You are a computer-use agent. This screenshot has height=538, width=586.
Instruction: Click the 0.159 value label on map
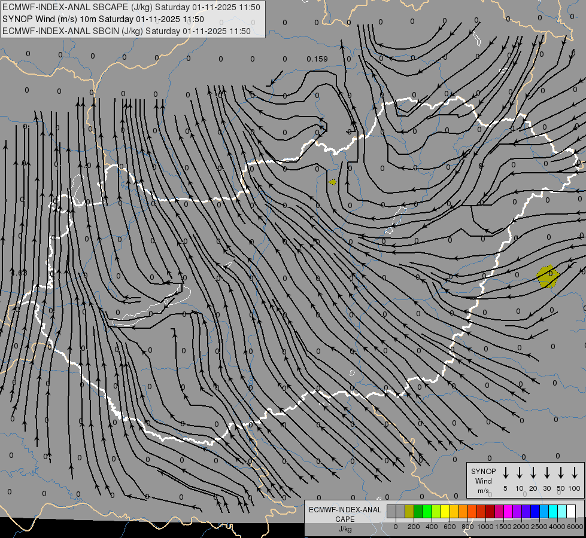point(317,59)
